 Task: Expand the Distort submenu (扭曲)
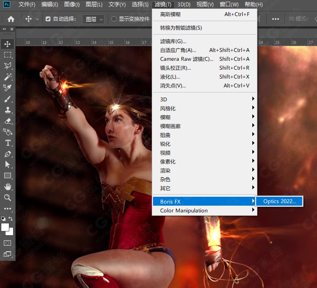pos(205,135)
